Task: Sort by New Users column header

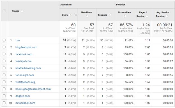Action: 86,12
